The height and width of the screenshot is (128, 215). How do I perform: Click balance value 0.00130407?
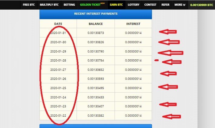pyautogui.click(x=96, y=106)
